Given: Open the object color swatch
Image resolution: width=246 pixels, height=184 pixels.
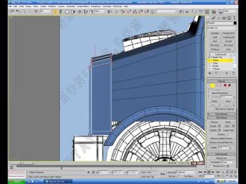Looking at the screenshot, I should [x=235, y=23].
